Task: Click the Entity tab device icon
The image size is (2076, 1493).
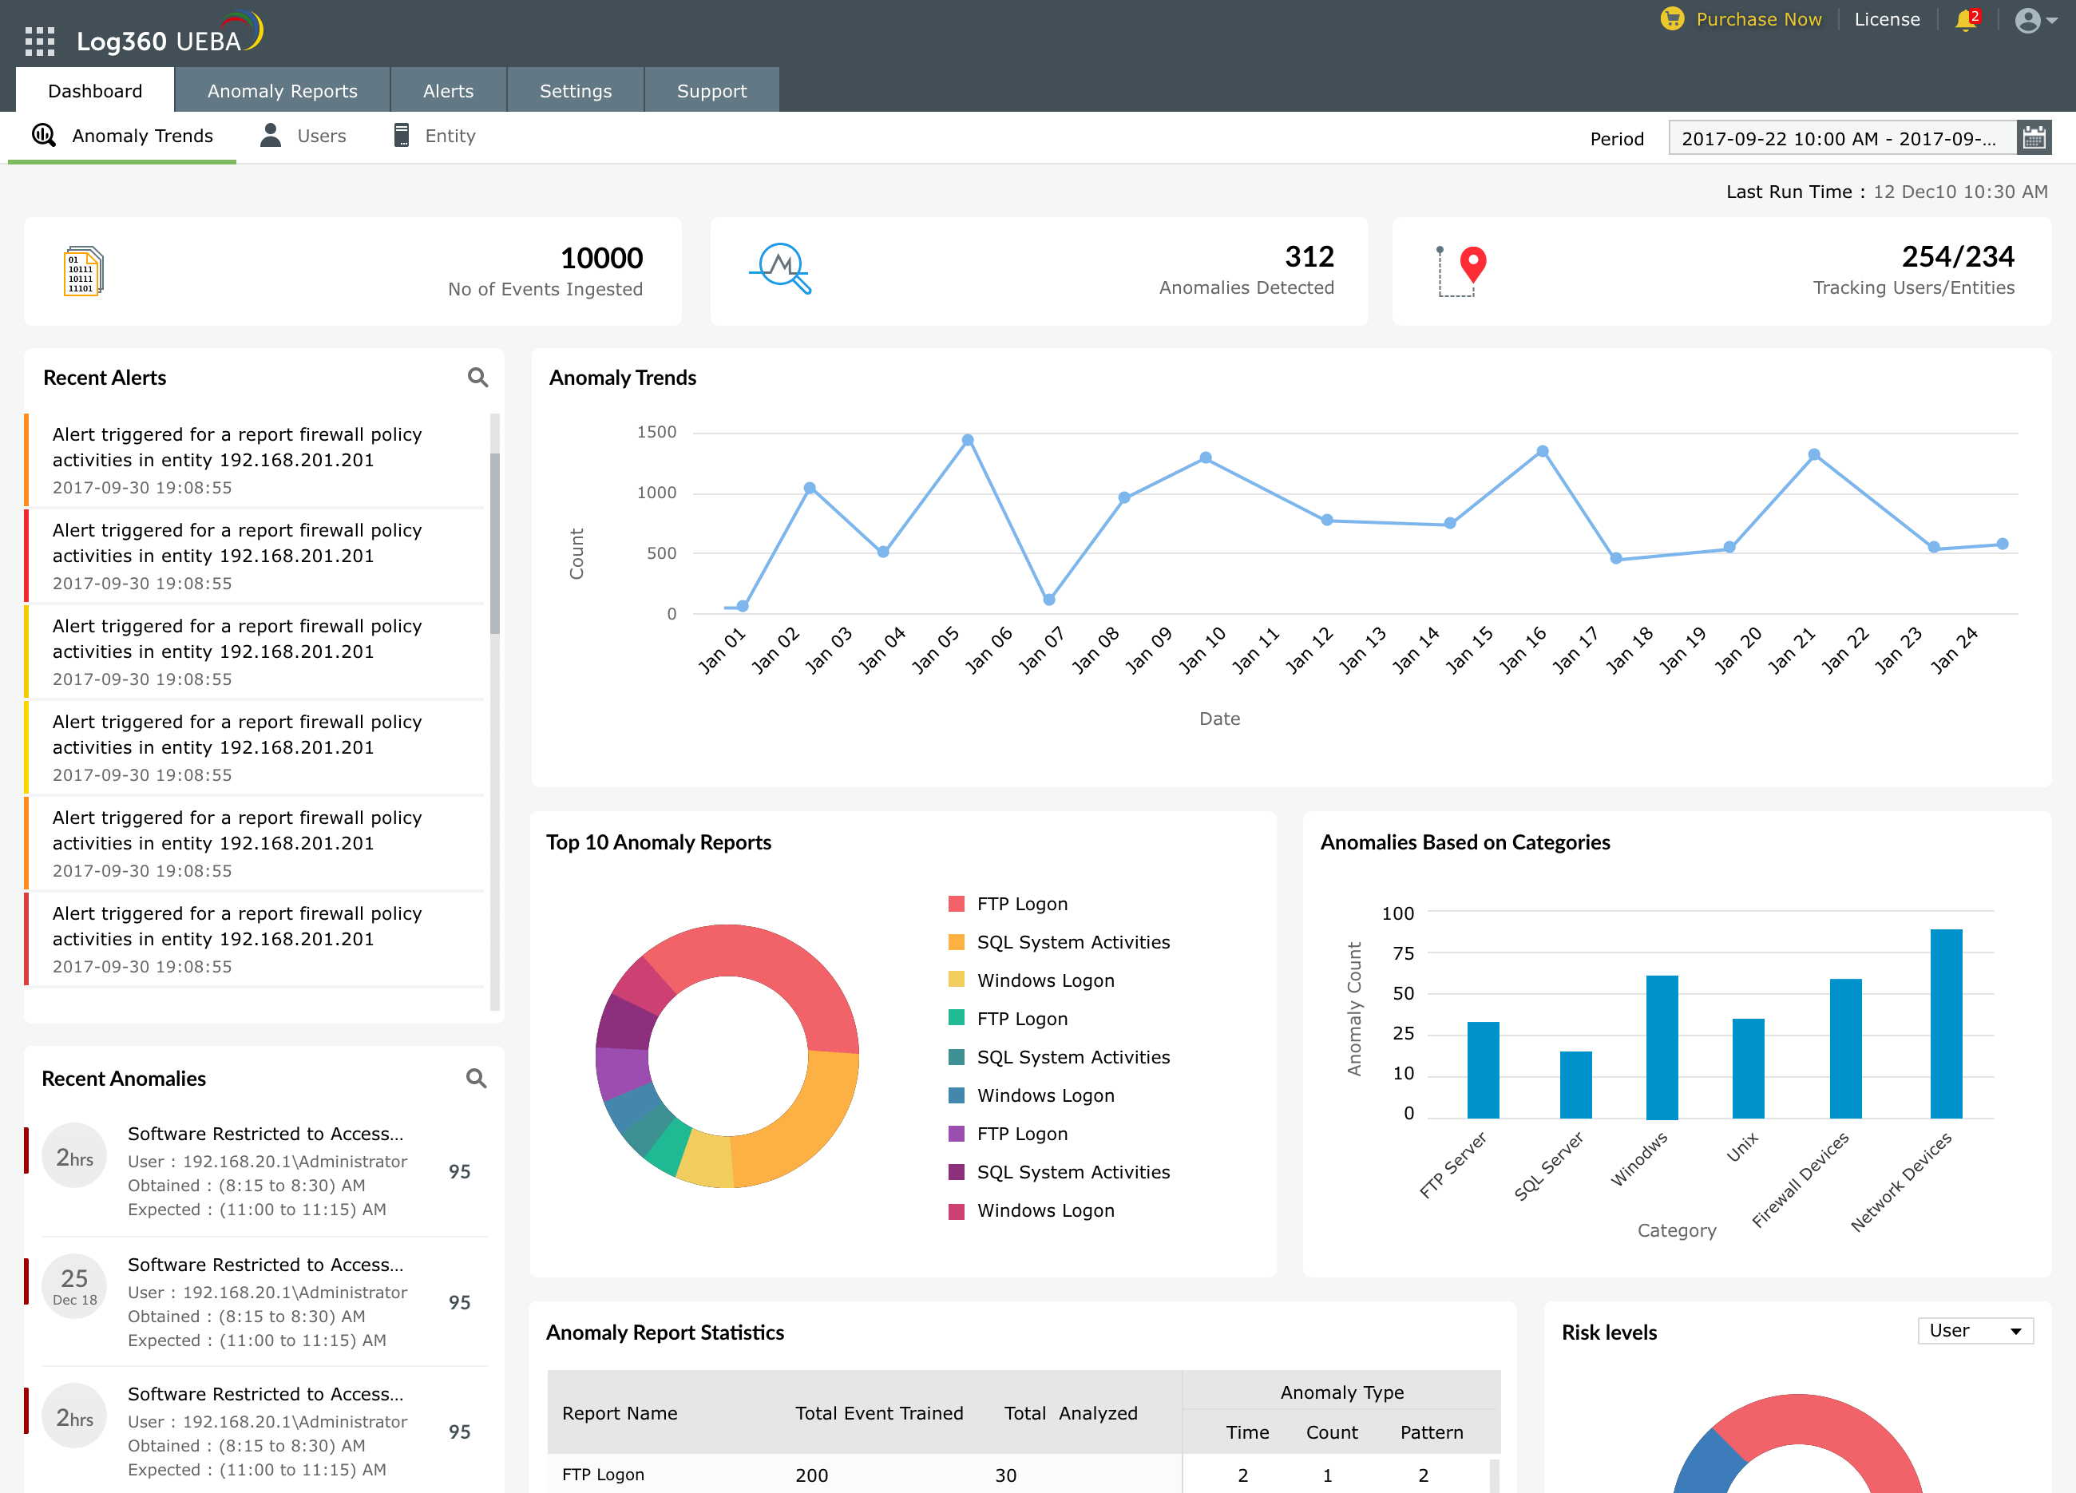Action: point(401,135)
